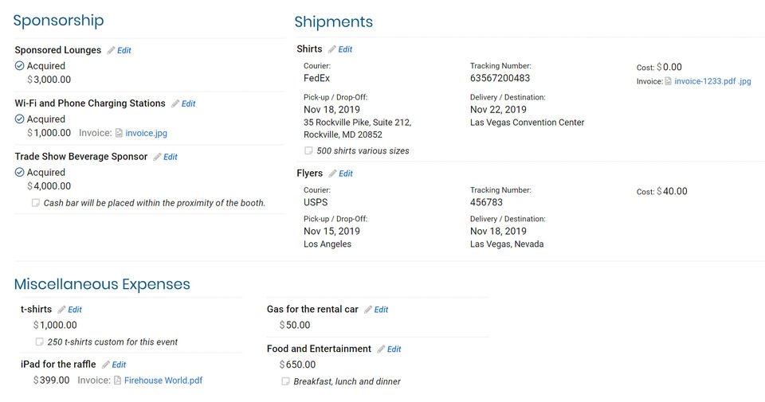Click pencil icon beside Sponsored Lounges

click(111, 50)
